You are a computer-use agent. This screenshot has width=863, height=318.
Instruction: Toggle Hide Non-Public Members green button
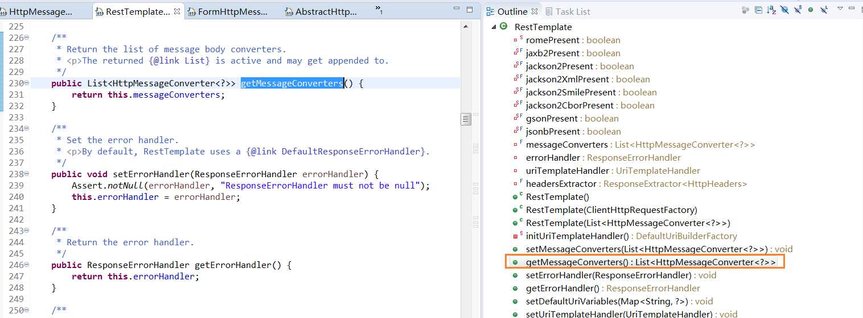[x=811, y=10]
